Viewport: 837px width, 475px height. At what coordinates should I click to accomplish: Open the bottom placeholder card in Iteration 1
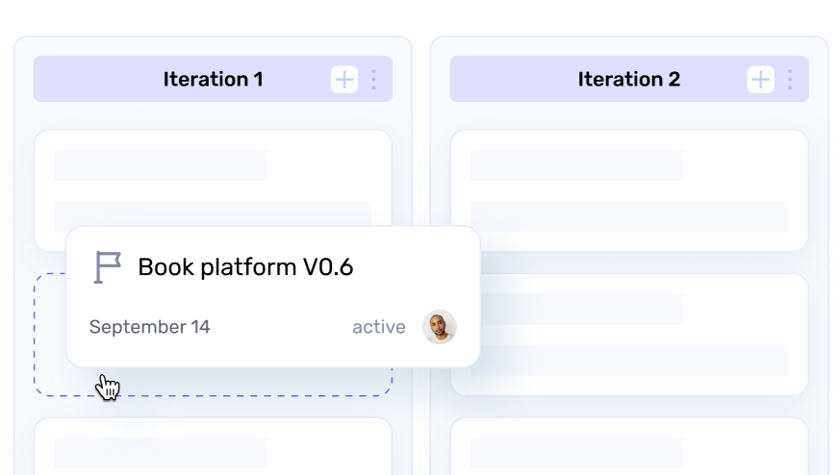point(213,447)
